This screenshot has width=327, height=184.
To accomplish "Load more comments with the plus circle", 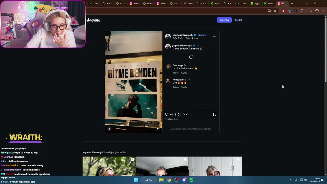I will pyautogui.click(x=191, y=57).
